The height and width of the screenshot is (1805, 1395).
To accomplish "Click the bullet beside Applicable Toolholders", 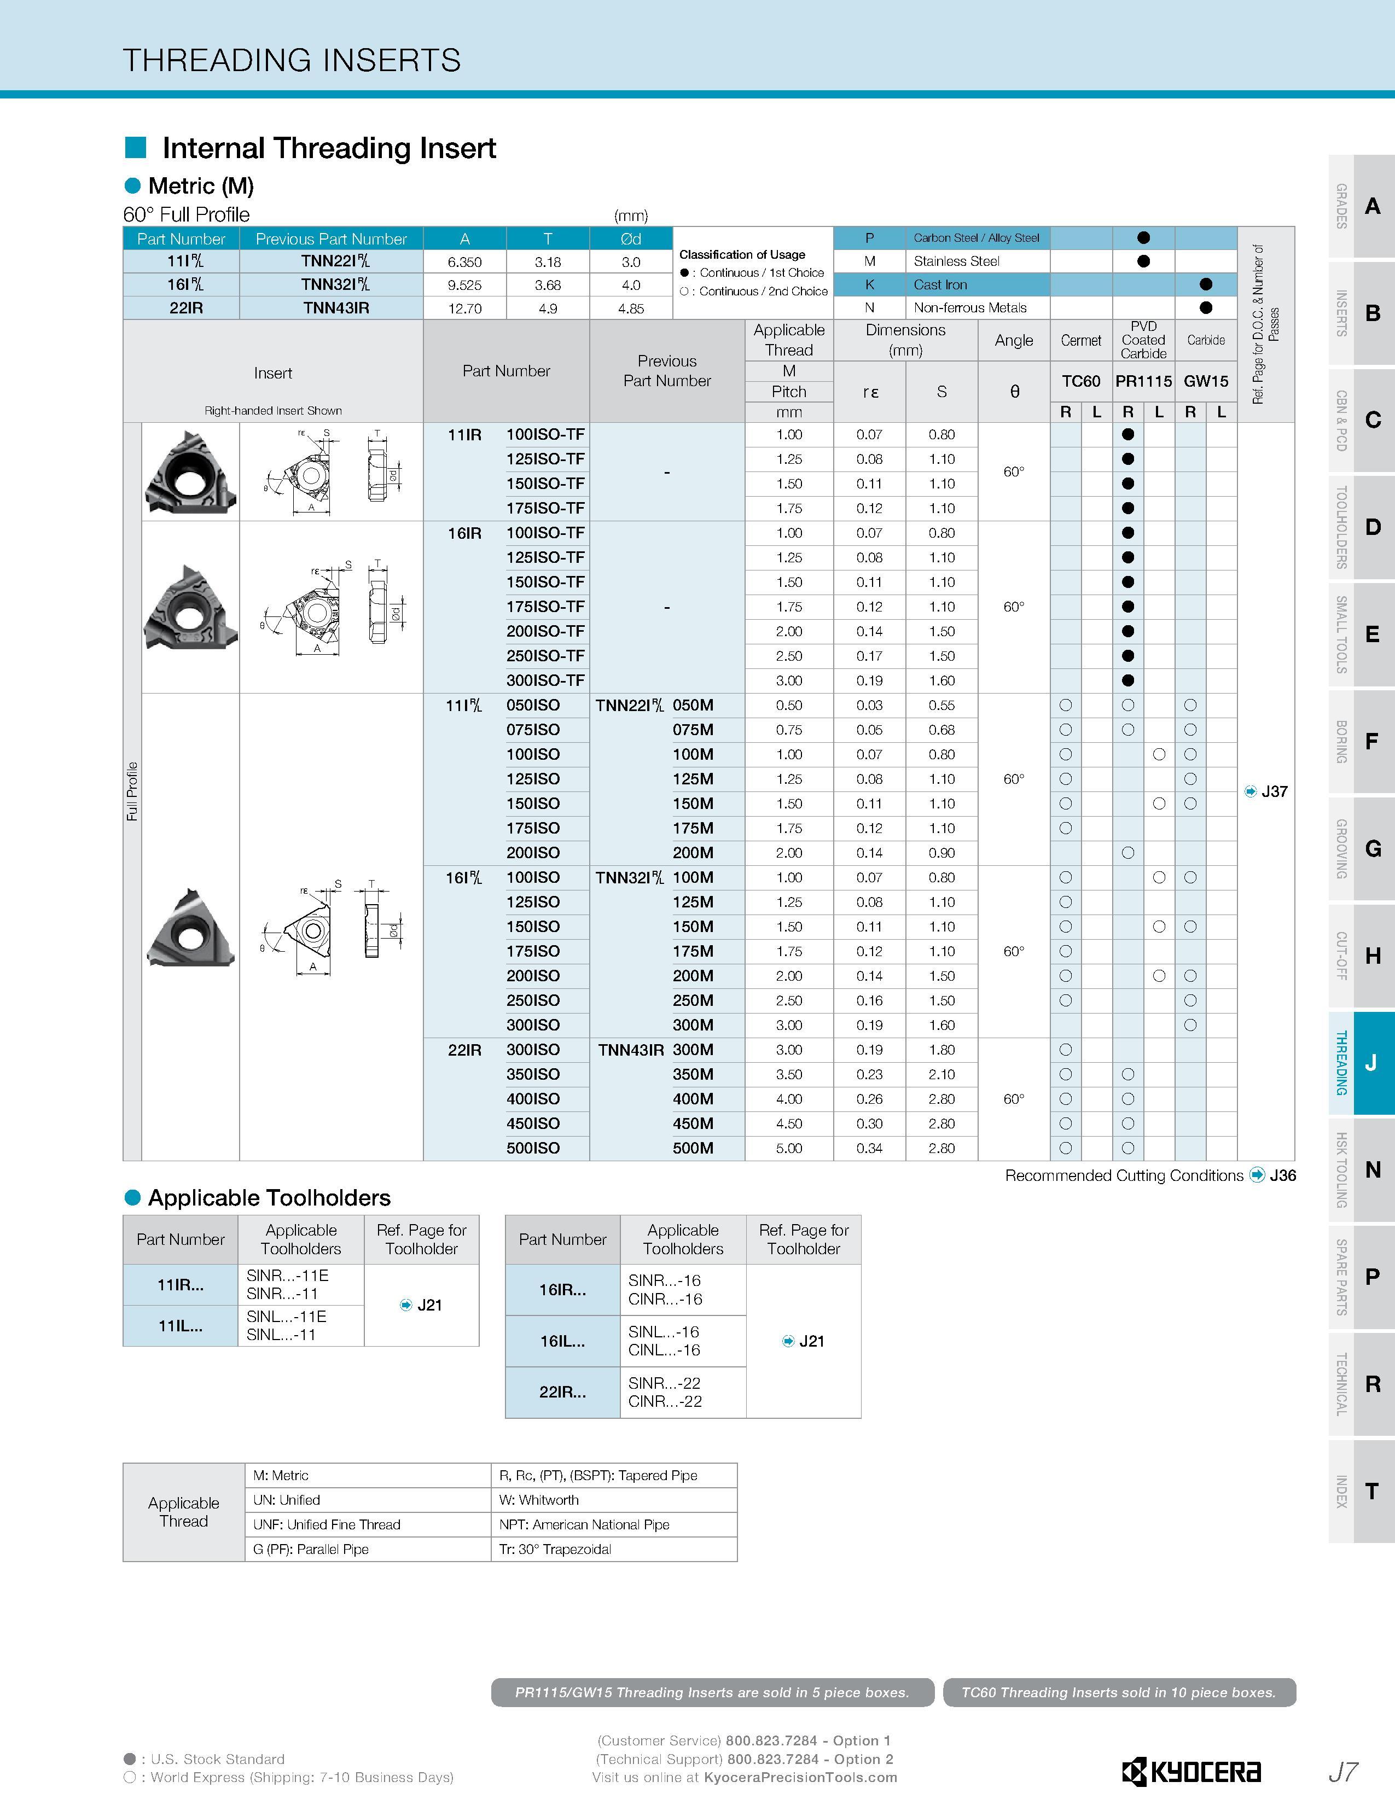I will [132, 1197].
